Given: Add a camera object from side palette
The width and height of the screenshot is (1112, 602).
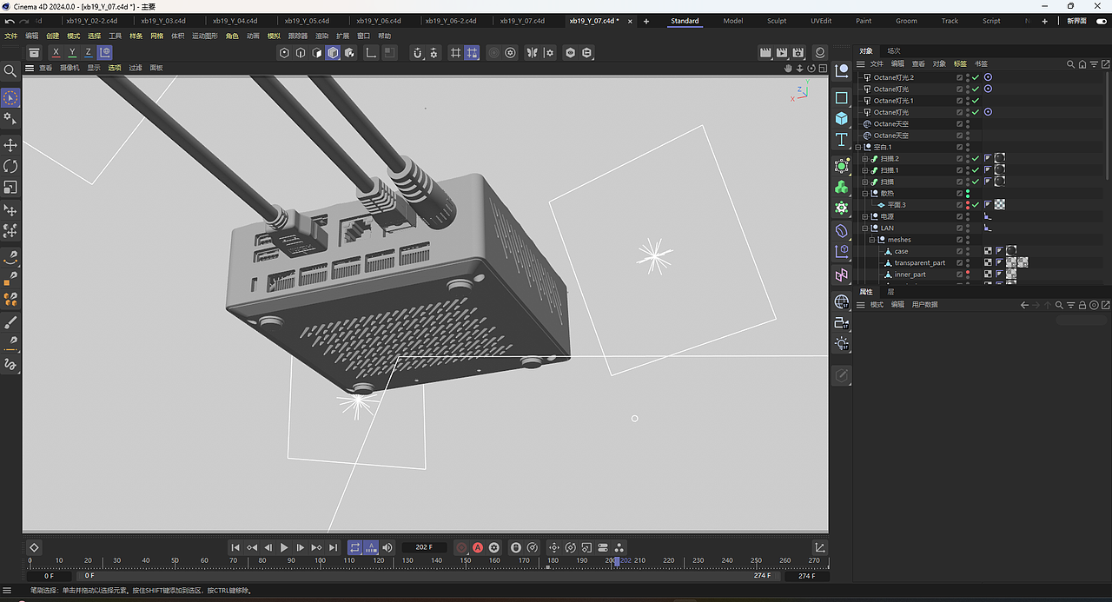Looking at the screenshot, I should (x=841, y=322).
